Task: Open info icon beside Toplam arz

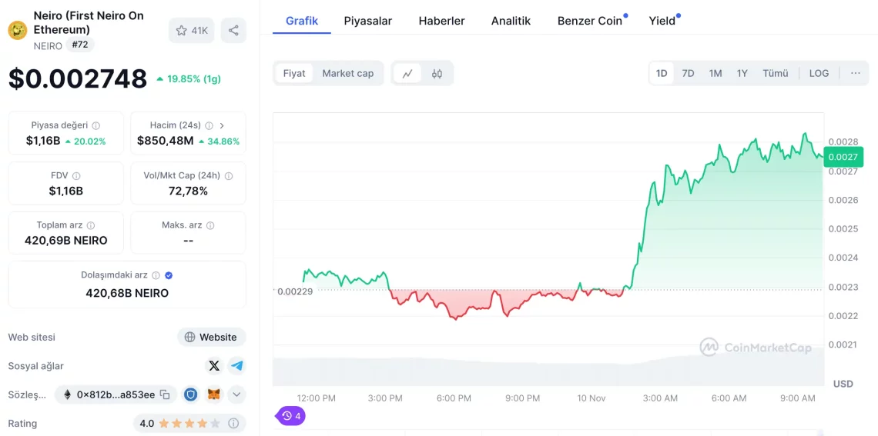Action: (91, 225)
